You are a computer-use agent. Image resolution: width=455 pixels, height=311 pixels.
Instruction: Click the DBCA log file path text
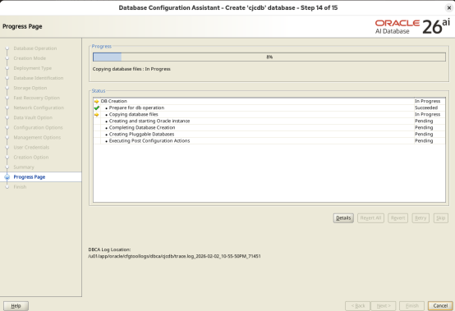pos(174,256)
